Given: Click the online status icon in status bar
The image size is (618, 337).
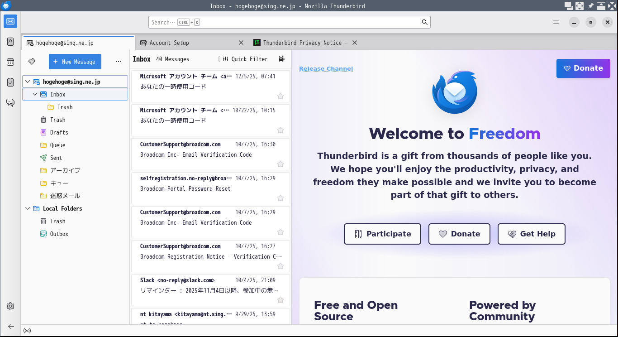Looking at the screenshot, I should pyautogui.click(x=27, y=331).
